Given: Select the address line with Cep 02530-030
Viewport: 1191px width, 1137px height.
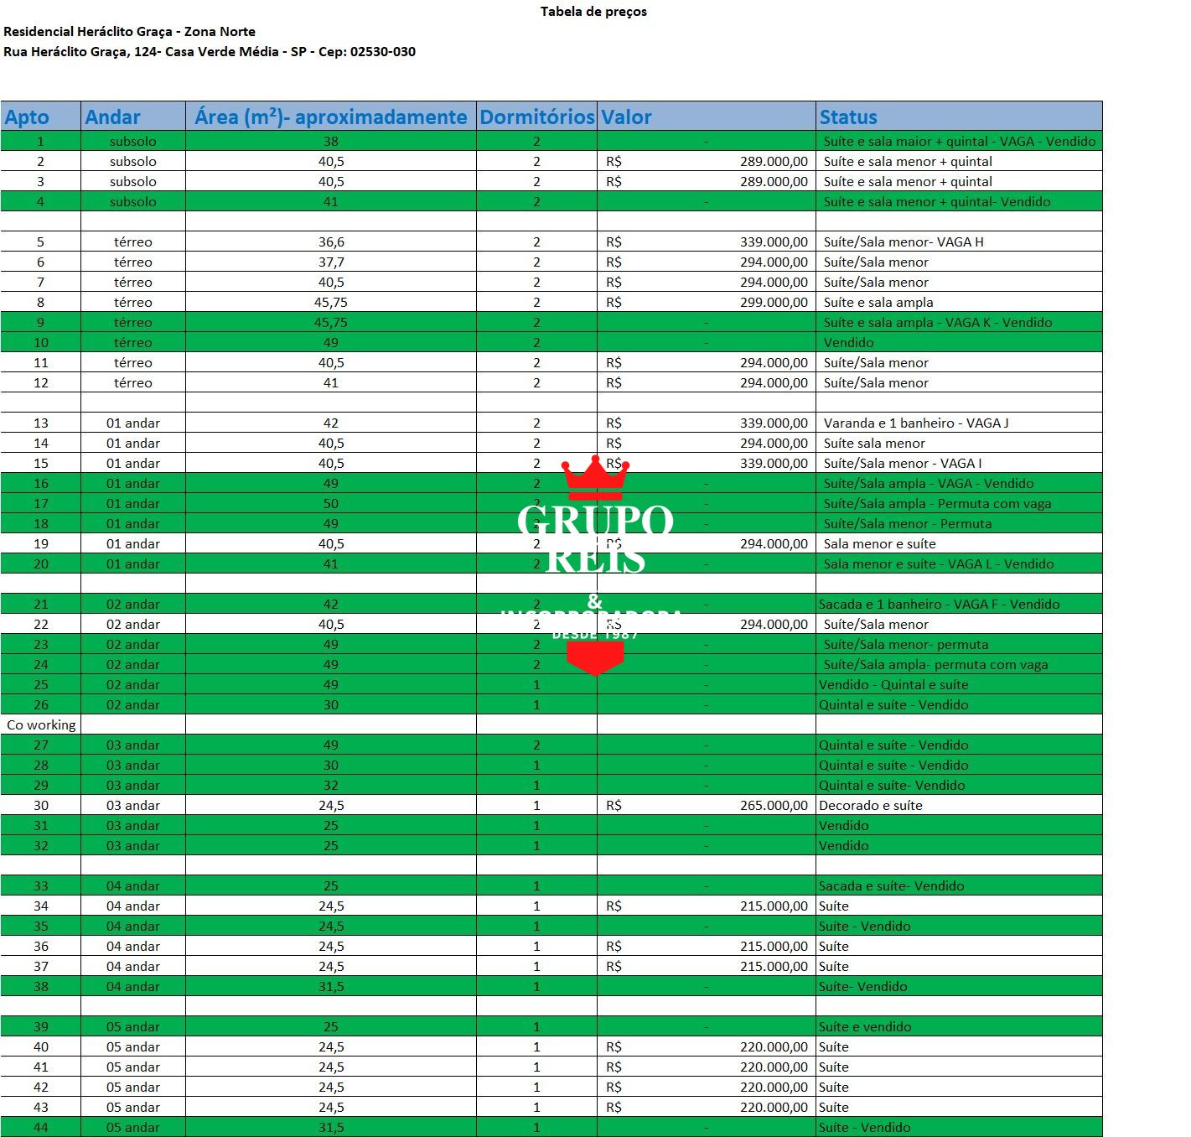Looking at the screenshot, I should 210,52.
